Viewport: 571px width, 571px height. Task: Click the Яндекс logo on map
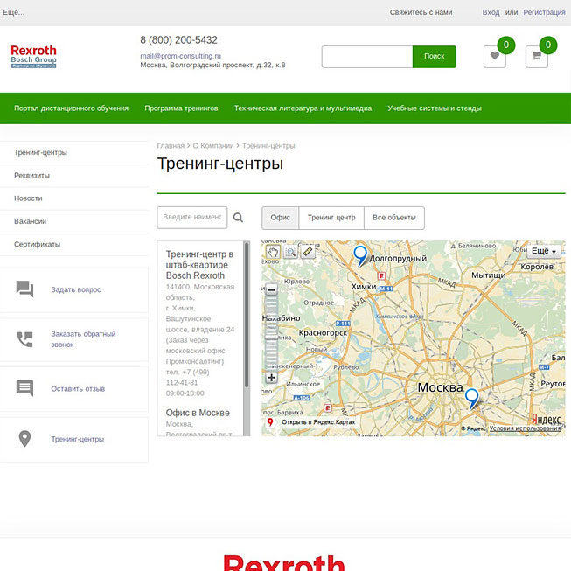[546, 419]
